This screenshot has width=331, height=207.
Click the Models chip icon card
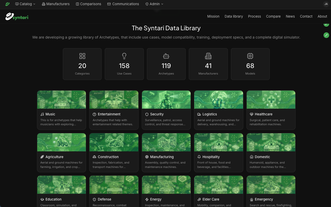click(250, 64)
